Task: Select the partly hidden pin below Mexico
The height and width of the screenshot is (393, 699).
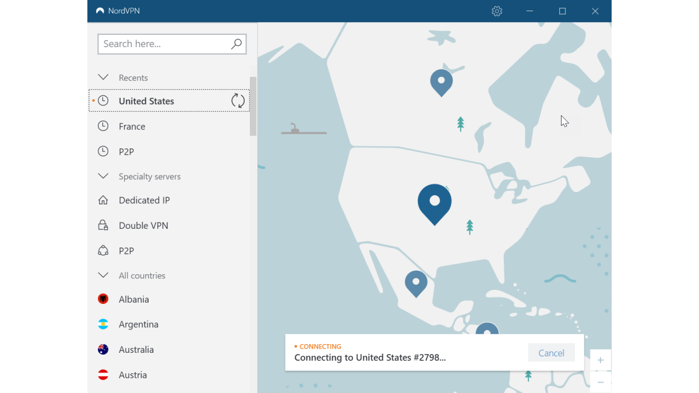Action: pyautogui.click(x=487, y=329)
